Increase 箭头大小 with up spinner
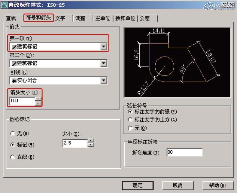The image size is (237, 193). (x=38, y=99)
